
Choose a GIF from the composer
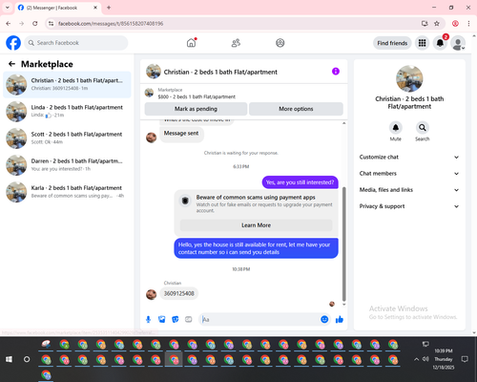pyautogui.click(x=189, y=319)
